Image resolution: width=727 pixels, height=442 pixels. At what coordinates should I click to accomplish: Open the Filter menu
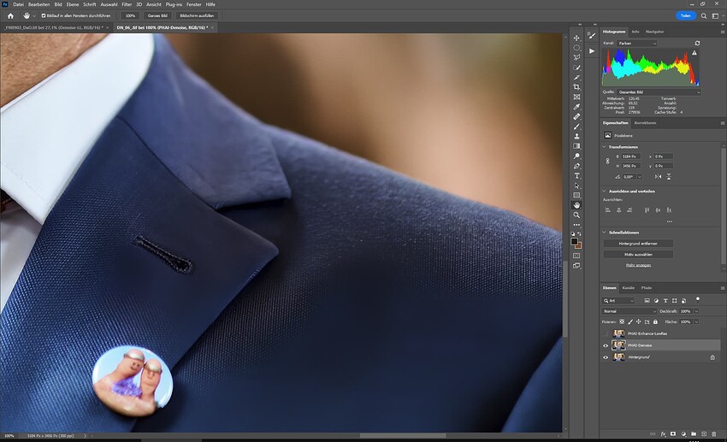127,4
